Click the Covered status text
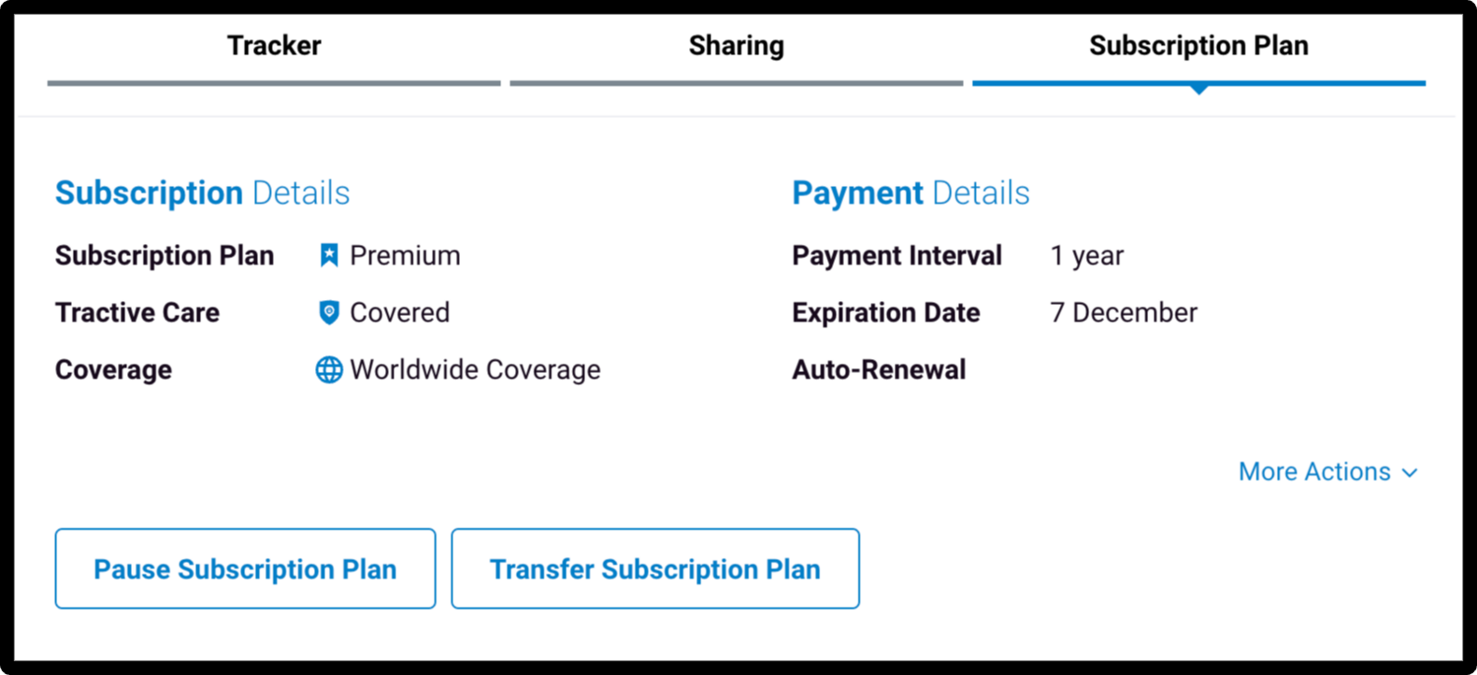 point(399,312)
